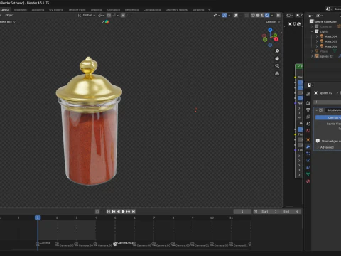This screenshot has width=341, height=256.
Task: Play the animation in reverse
Action: coord(119,211)
